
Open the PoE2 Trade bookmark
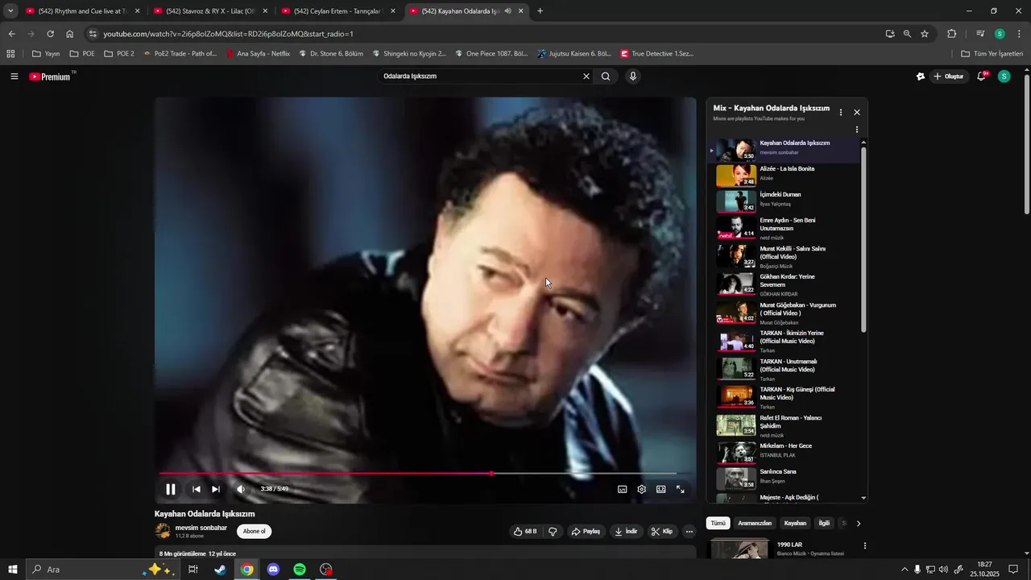(180, 54)
